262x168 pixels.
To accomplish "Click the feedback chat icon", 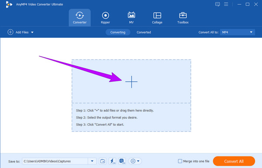I will pyautogui.click(x=217, y=4).
